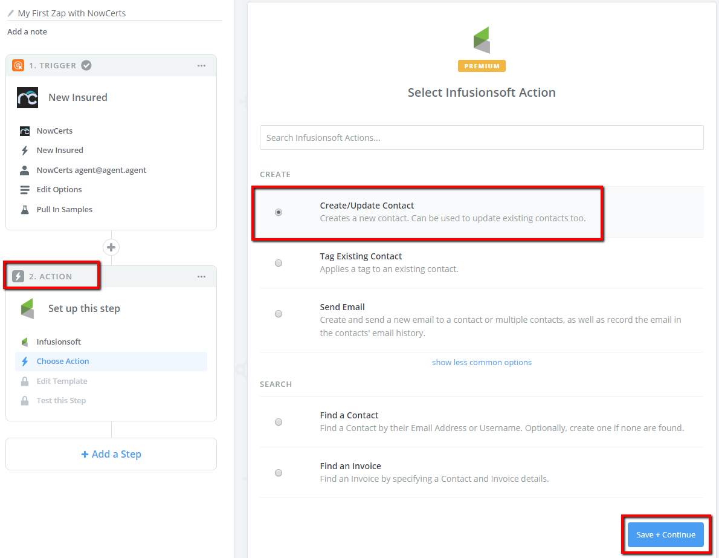Click the + Add a Step button

(111, 454)
